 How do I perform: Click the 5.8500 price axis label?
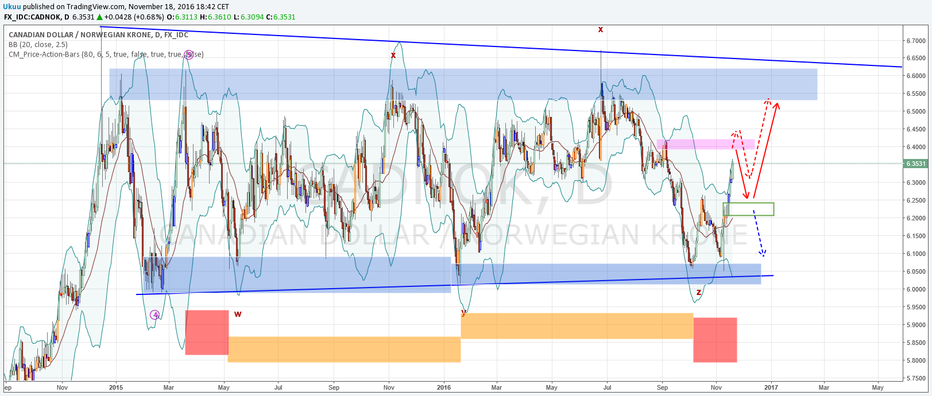916,343
